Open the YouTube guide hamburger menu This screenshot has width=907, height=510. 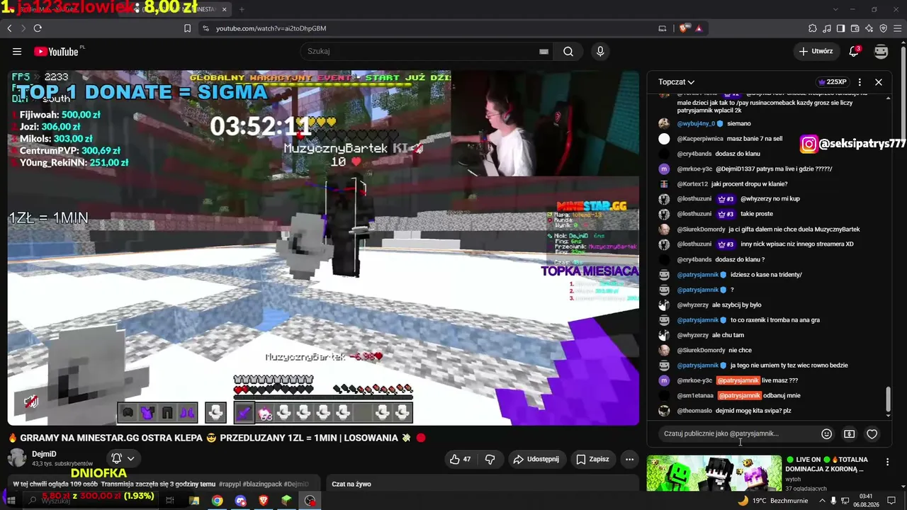click(17, 51)
